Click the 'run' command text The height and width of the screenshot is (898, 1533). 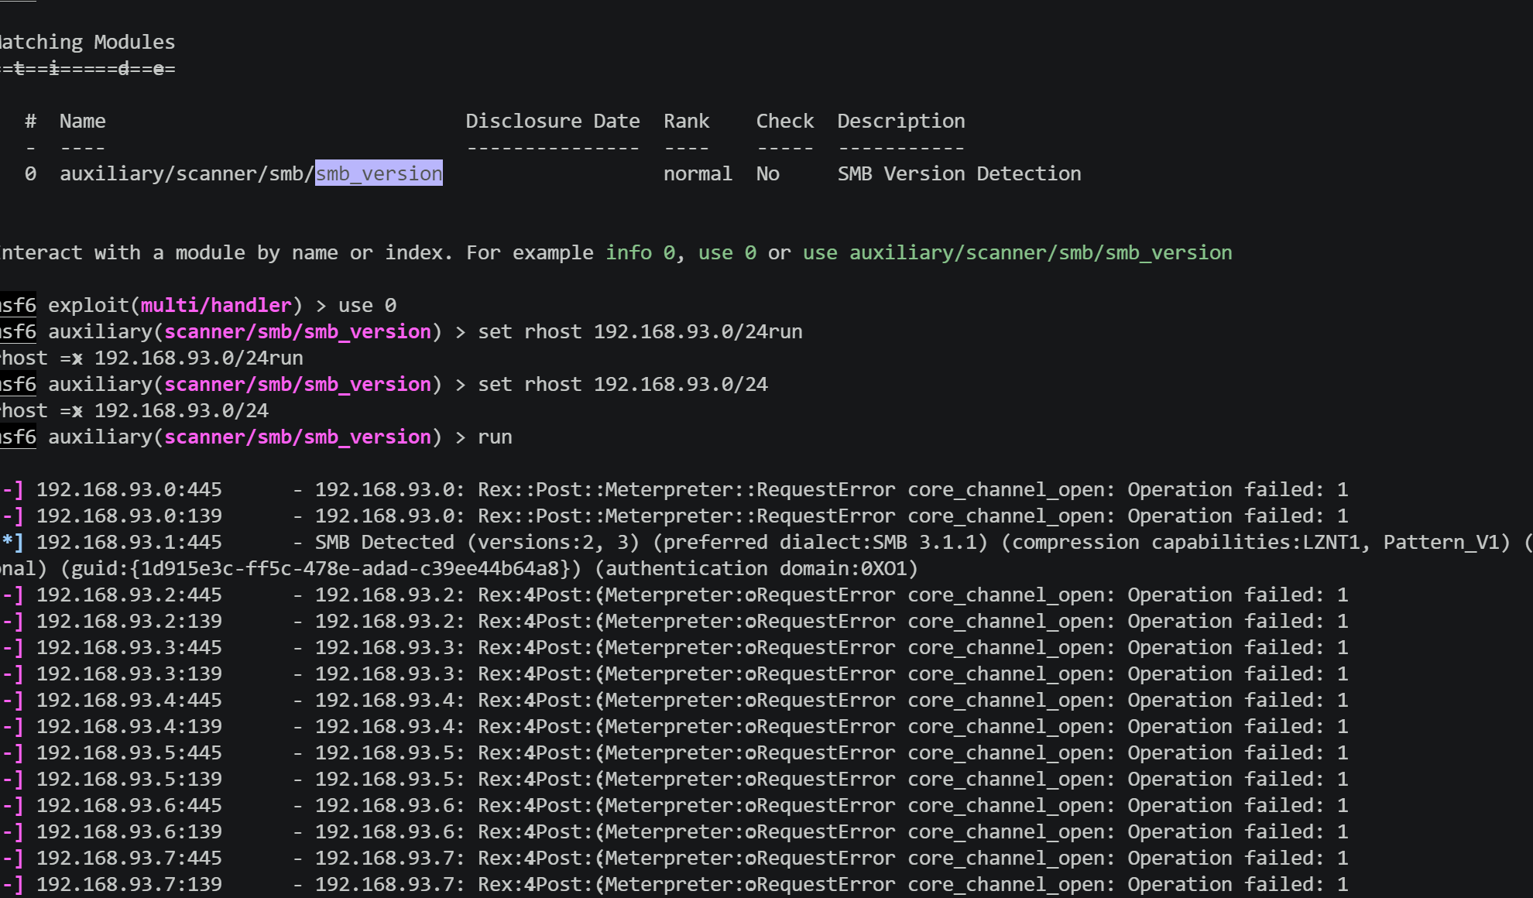pyautogui.click(x=495, y=437)
